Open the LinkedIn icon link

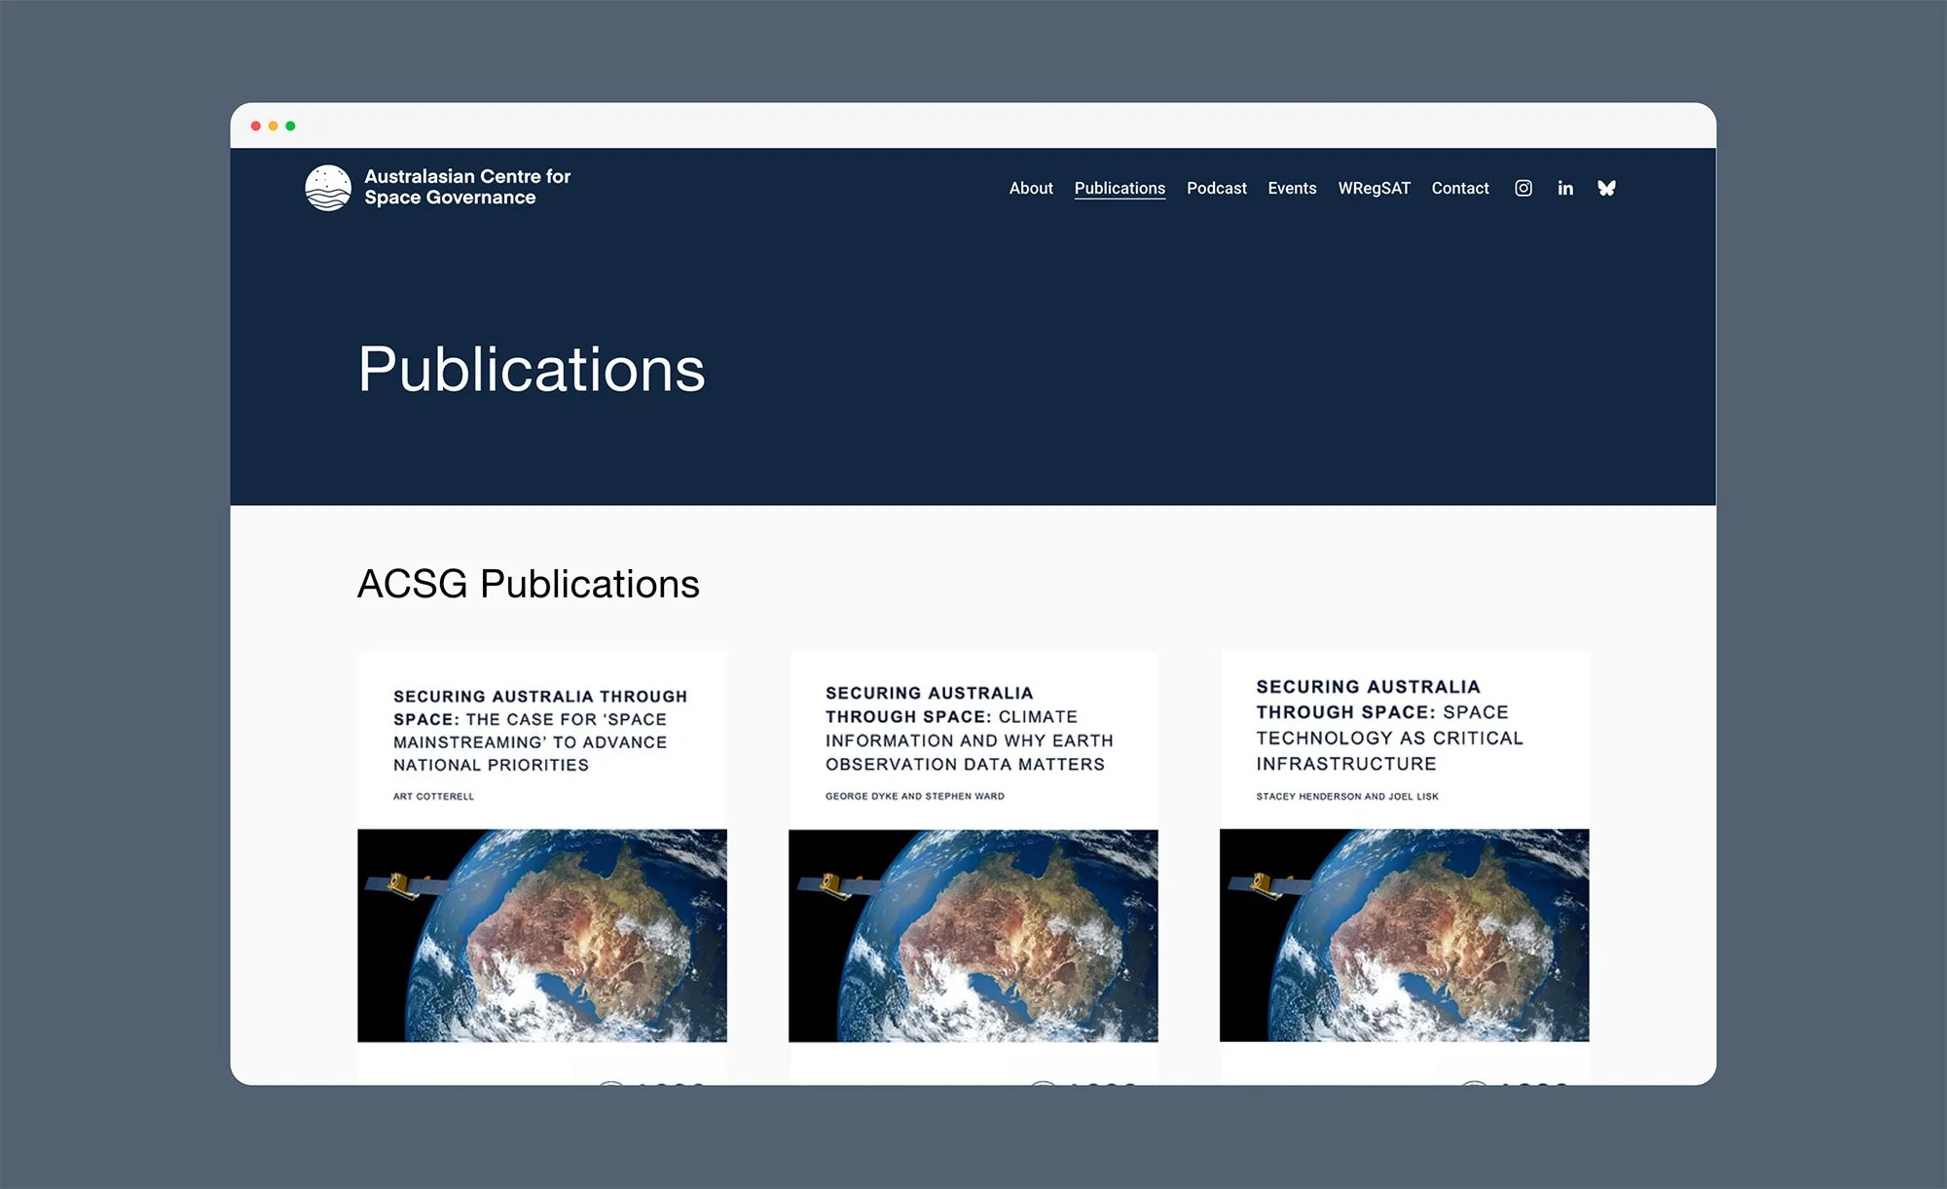coord(1565,188)
